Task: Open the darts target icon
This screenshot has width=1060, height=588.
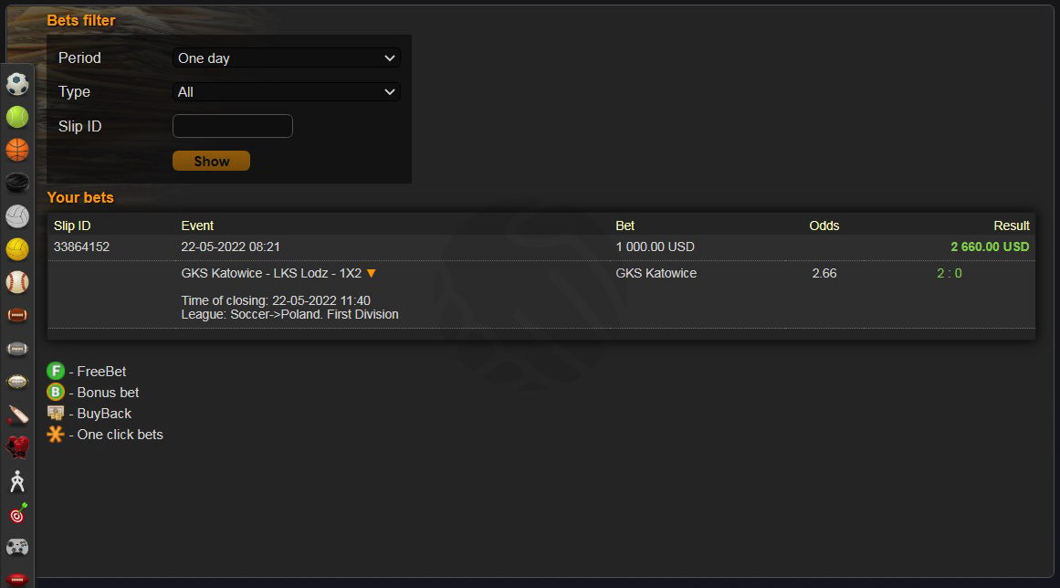Action: [17, 514]
